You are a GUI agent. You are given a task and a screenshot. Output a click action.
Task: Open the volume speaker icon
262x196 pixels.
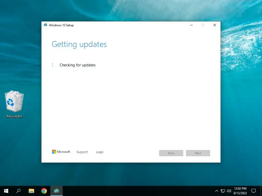(229, 191)
